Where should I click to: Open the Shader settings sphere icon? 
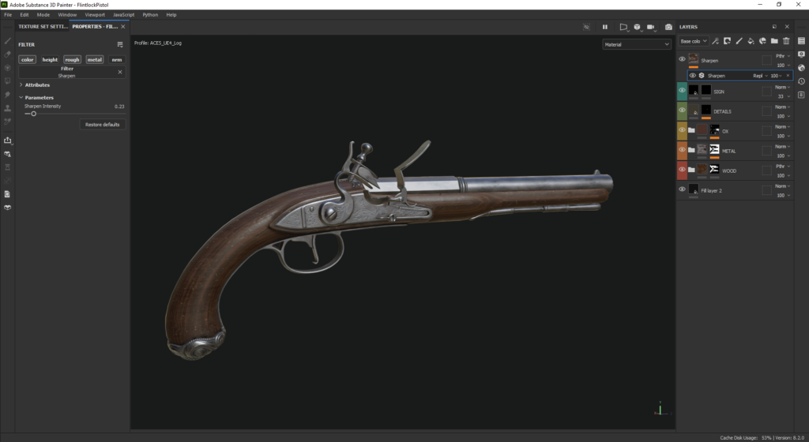click(801, 68)
